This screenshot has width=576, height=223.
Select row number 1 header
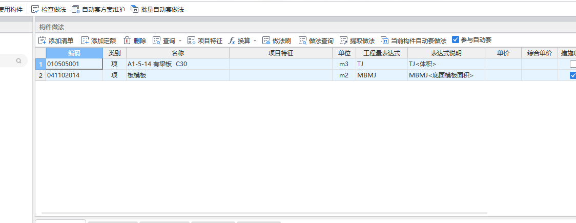[x=40, y=64]
